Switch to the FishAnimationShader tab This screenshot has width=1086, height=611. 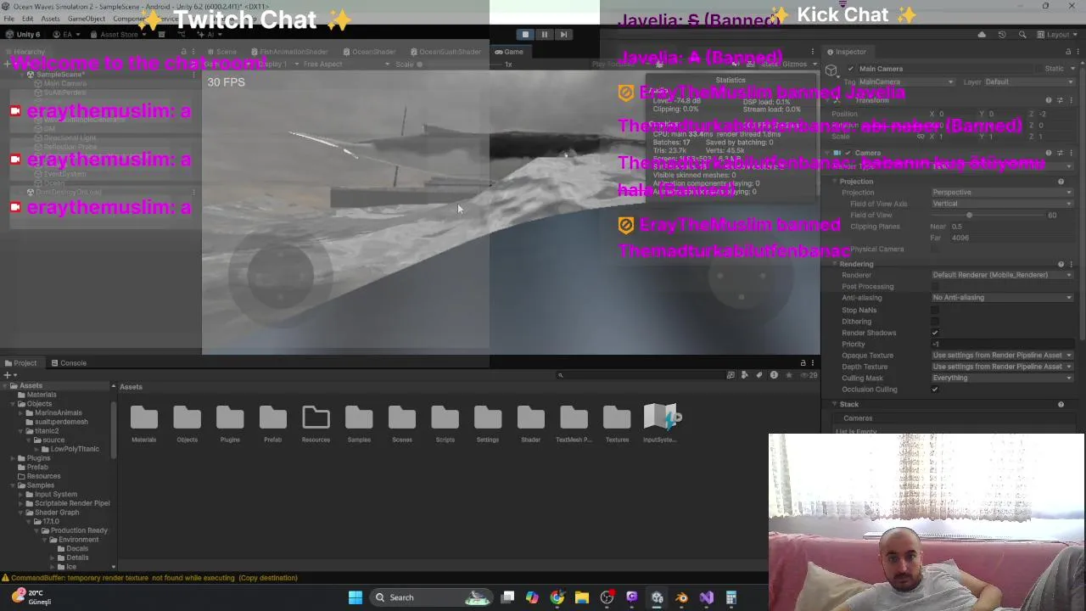[288, 52]
